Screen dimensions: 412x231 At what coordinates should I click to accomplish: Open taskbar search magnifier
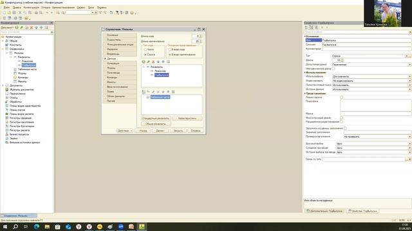click(15, 227)
